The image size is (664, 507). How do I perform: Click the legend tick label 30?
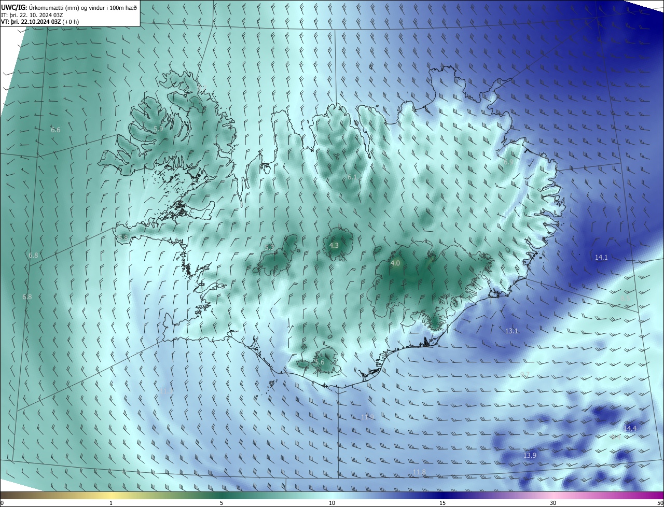tap(553, 503)
